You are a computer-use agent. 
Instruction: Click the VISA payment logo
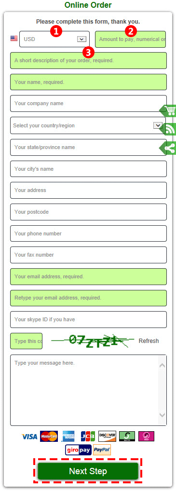point(29,437)
